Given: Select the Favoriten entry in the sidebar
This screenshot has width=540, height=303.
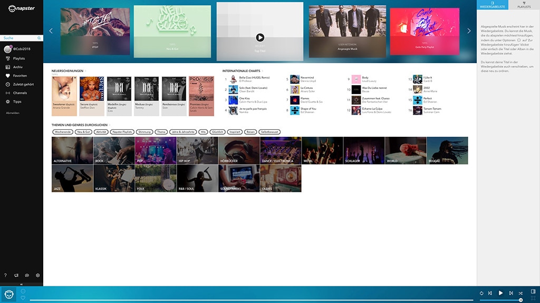Looking at the screenshot, I should (x=21, y=75).
